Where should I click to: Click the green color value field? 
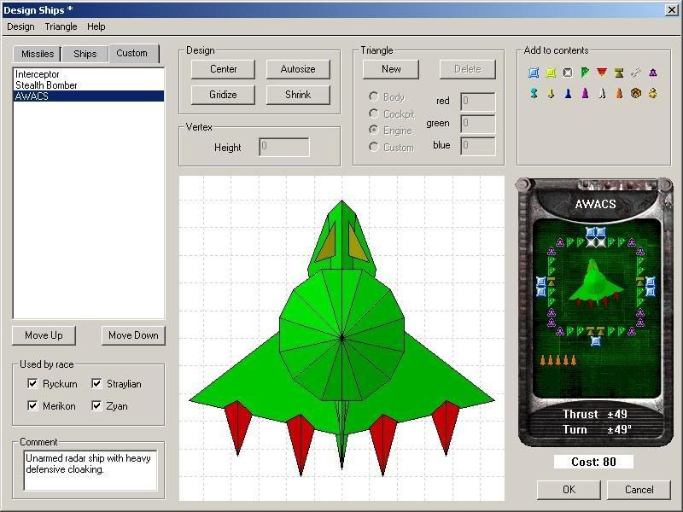click(x=478, y=124)
